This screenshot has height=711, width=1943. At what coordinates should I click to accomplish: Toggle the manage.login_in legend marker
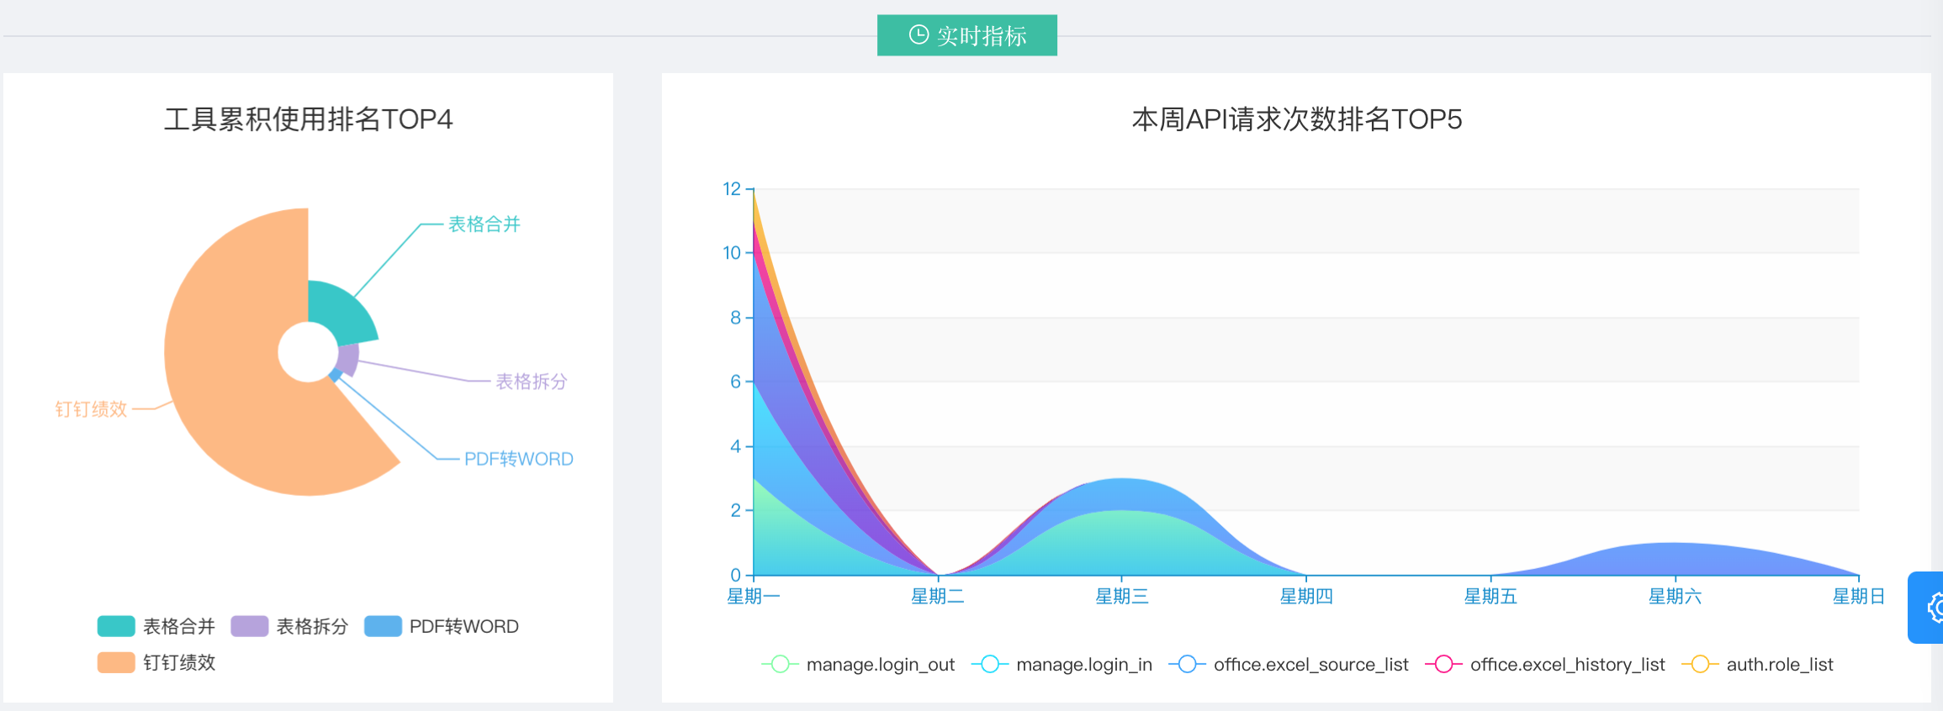[x=990, y=664]
